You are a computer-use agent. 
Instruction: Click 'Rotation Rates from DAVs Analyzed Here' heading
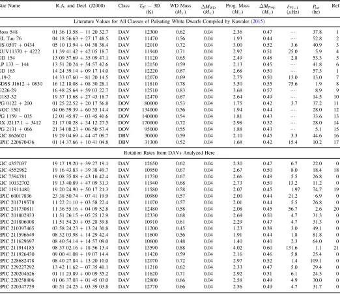click(169, 153)
